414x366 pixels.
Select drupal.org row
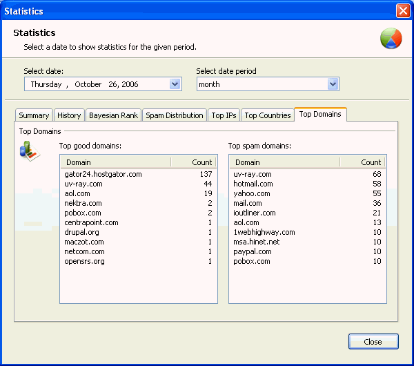click(x=139, y=232)
